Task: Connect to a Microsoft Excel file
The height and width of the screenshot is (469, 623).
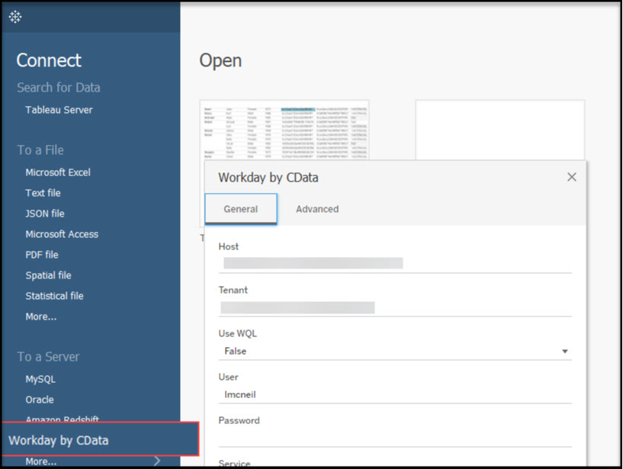Action: tap(58, 172)
